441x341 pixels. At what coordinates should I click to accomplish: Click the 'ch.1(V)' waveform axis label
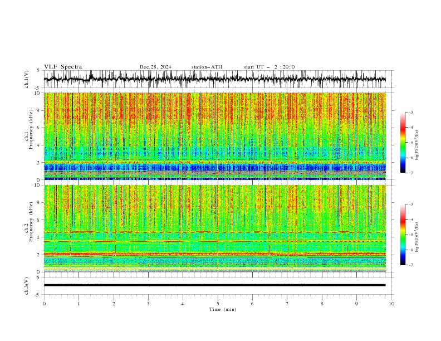click(27, 79)
